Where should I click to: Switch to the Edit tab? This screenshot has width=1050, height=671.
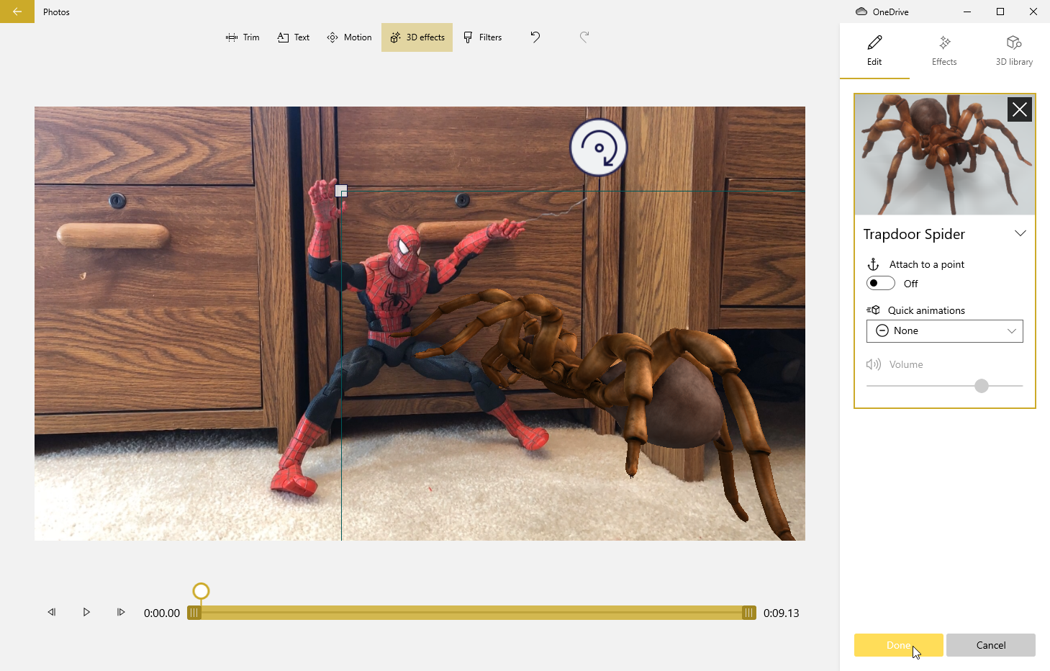coord(874,50)
